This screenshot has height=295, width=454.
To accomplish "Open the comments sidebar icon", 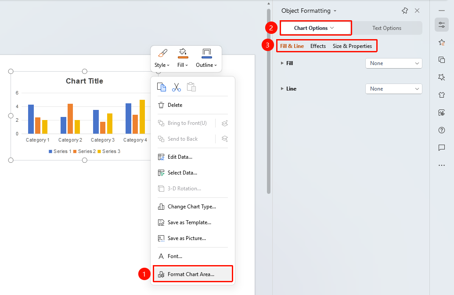I will click(x=442, y=148).
